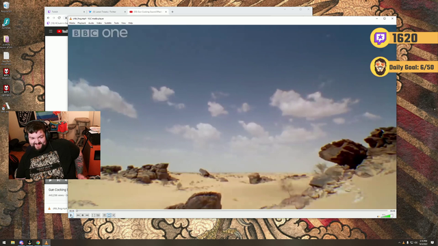Viewport: 438px width, 246px height.
Task: Open Chrome from taskbar
Action: tap(38, 243)
